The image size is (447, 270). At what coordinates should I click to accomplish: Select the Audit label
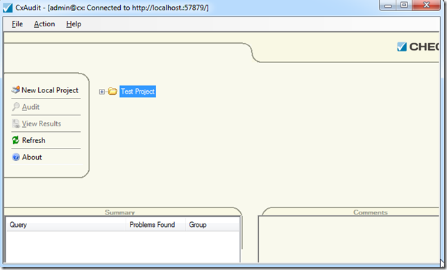pos(31,107)
